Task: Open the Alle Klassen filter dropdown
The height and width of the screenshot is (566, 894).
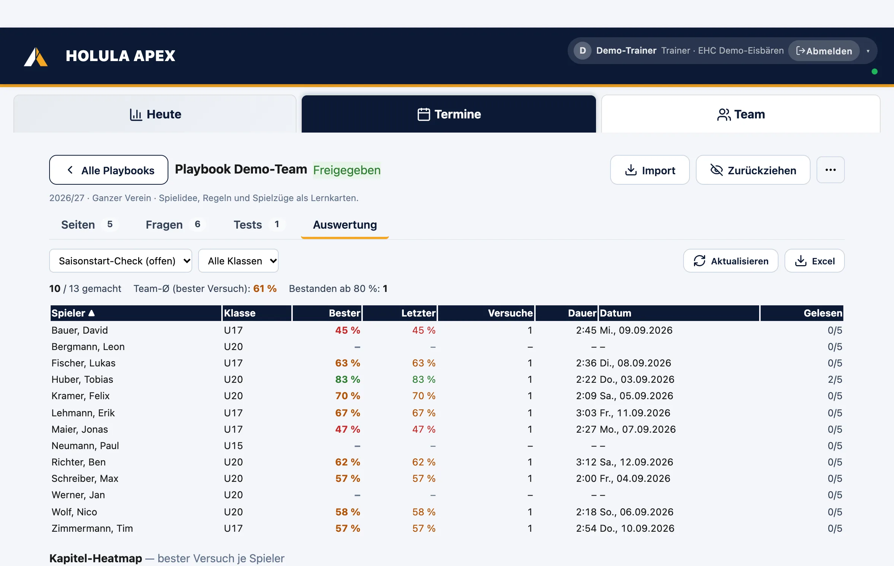Action: click(x=238, y=261)
